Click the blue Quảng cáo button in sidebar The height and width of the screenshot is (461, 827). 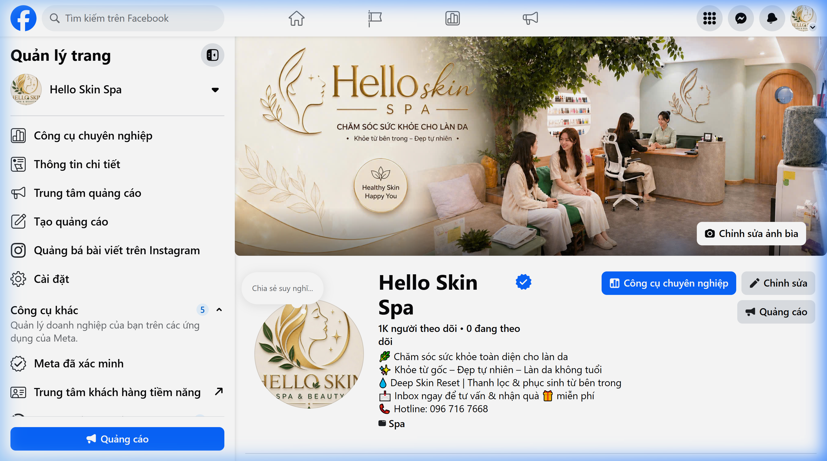tap(117, 439)
